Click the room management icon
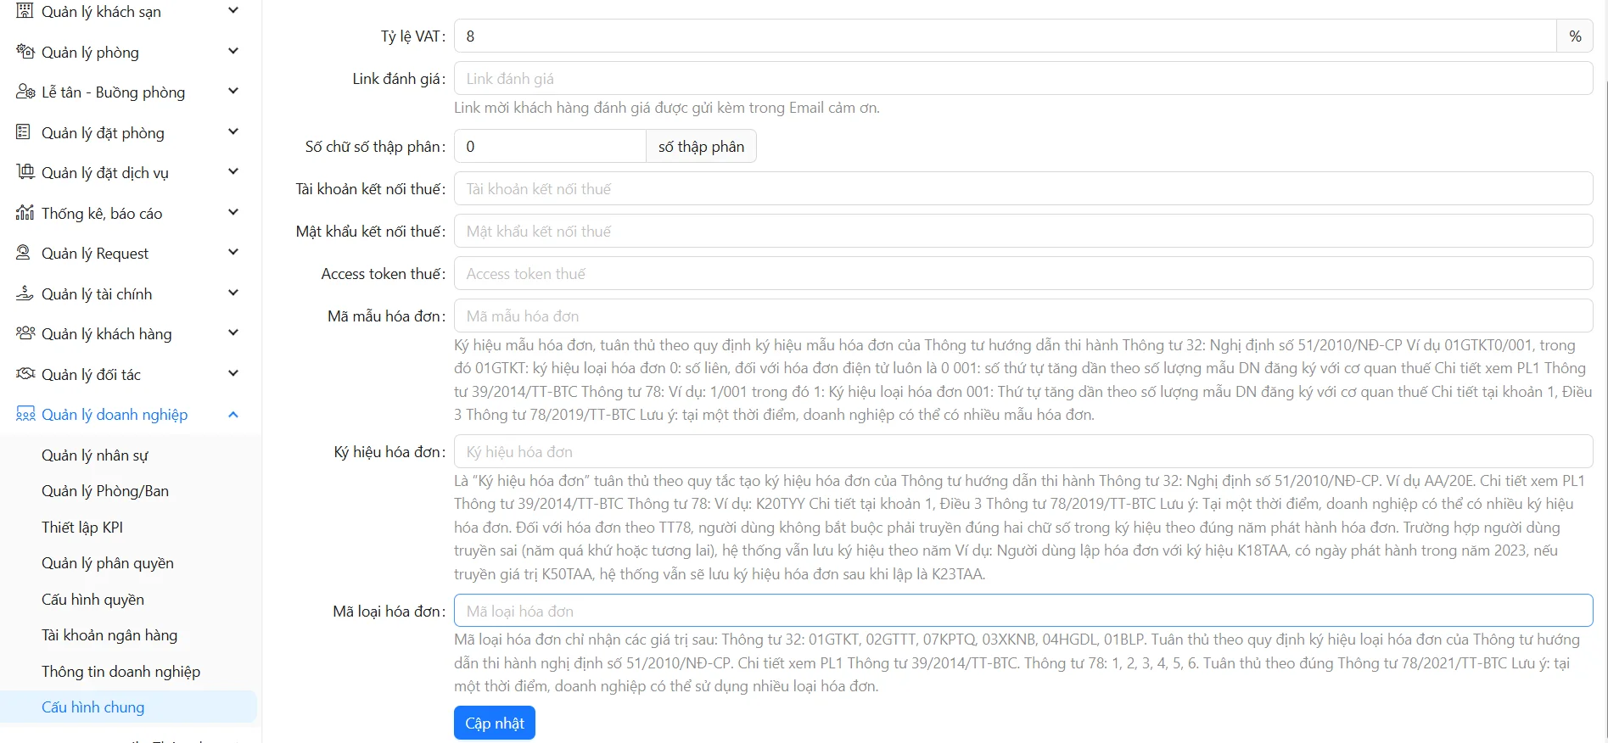This screenshot has width=1608, height=743. coord(25,52)
